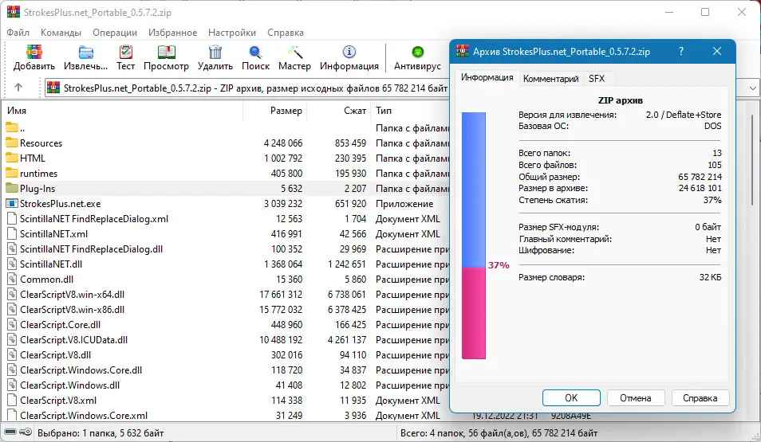Switch to the SFX tab
This screenshot has height=442, width=761.
coord(597,79)
